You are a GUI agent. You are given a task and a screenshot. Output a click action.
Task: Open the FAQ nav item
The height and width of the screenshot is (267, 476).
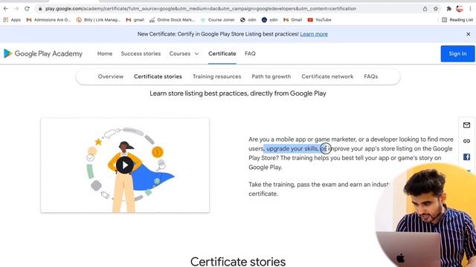[x=250, y=53]
